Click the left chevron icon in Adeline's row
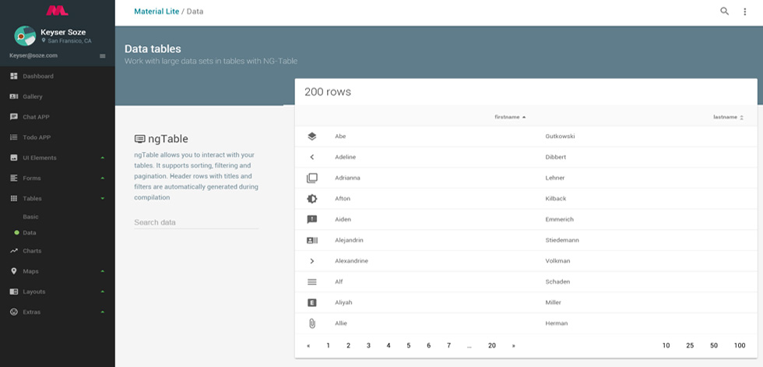Screen dimensions: 763x367 click(312, 157)
